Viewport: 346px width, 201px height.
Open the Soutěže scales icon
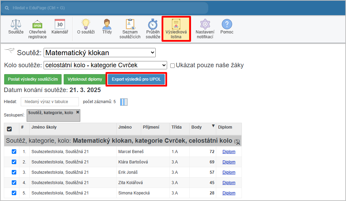pos(16,24)
